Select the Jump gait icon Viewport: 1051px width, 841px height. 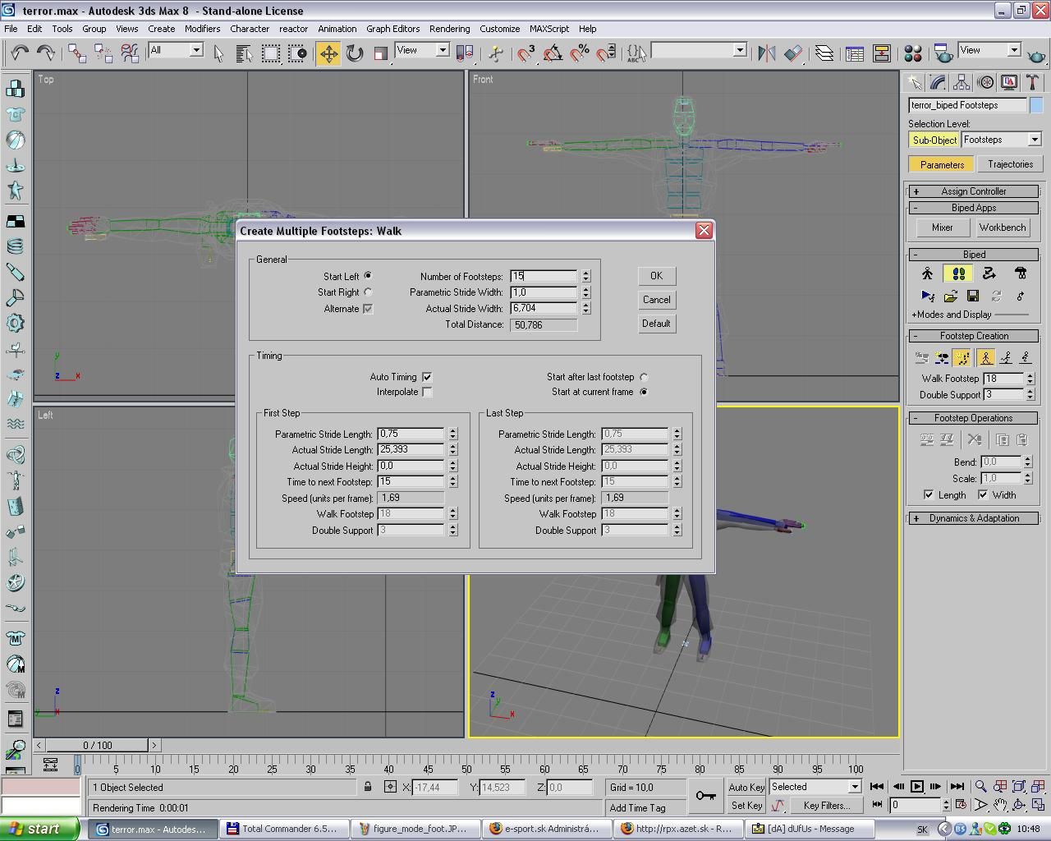point(1026,357)
